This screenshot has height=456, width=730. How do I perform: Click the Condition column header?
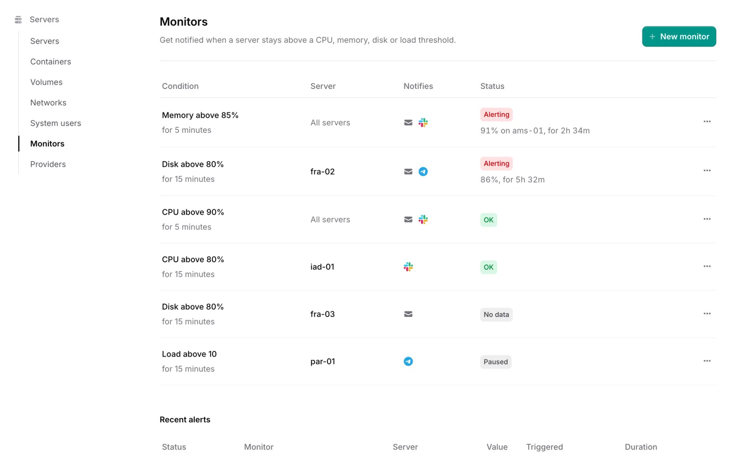pyautogui.click(x=180, y=86)
